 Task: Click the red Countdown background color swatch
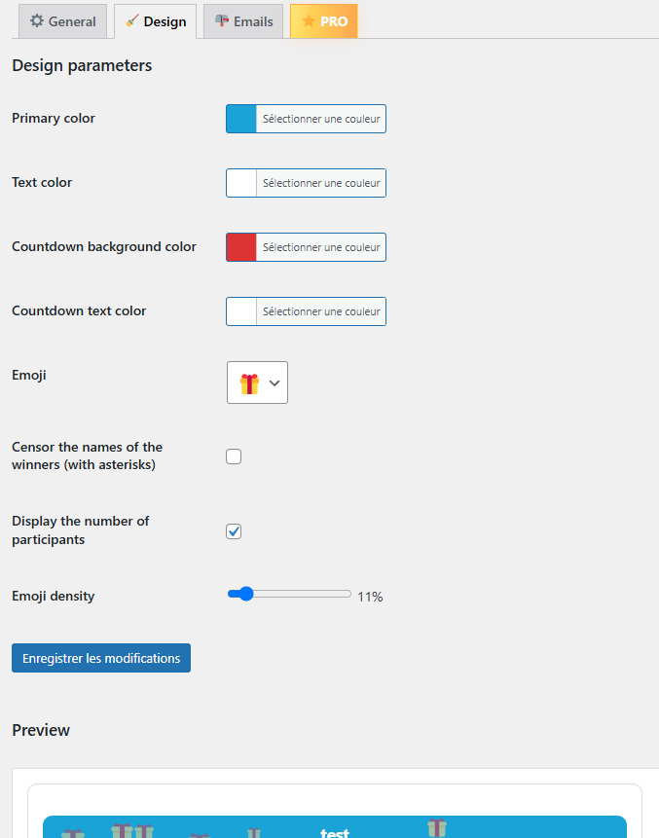(x=241, y=247)
